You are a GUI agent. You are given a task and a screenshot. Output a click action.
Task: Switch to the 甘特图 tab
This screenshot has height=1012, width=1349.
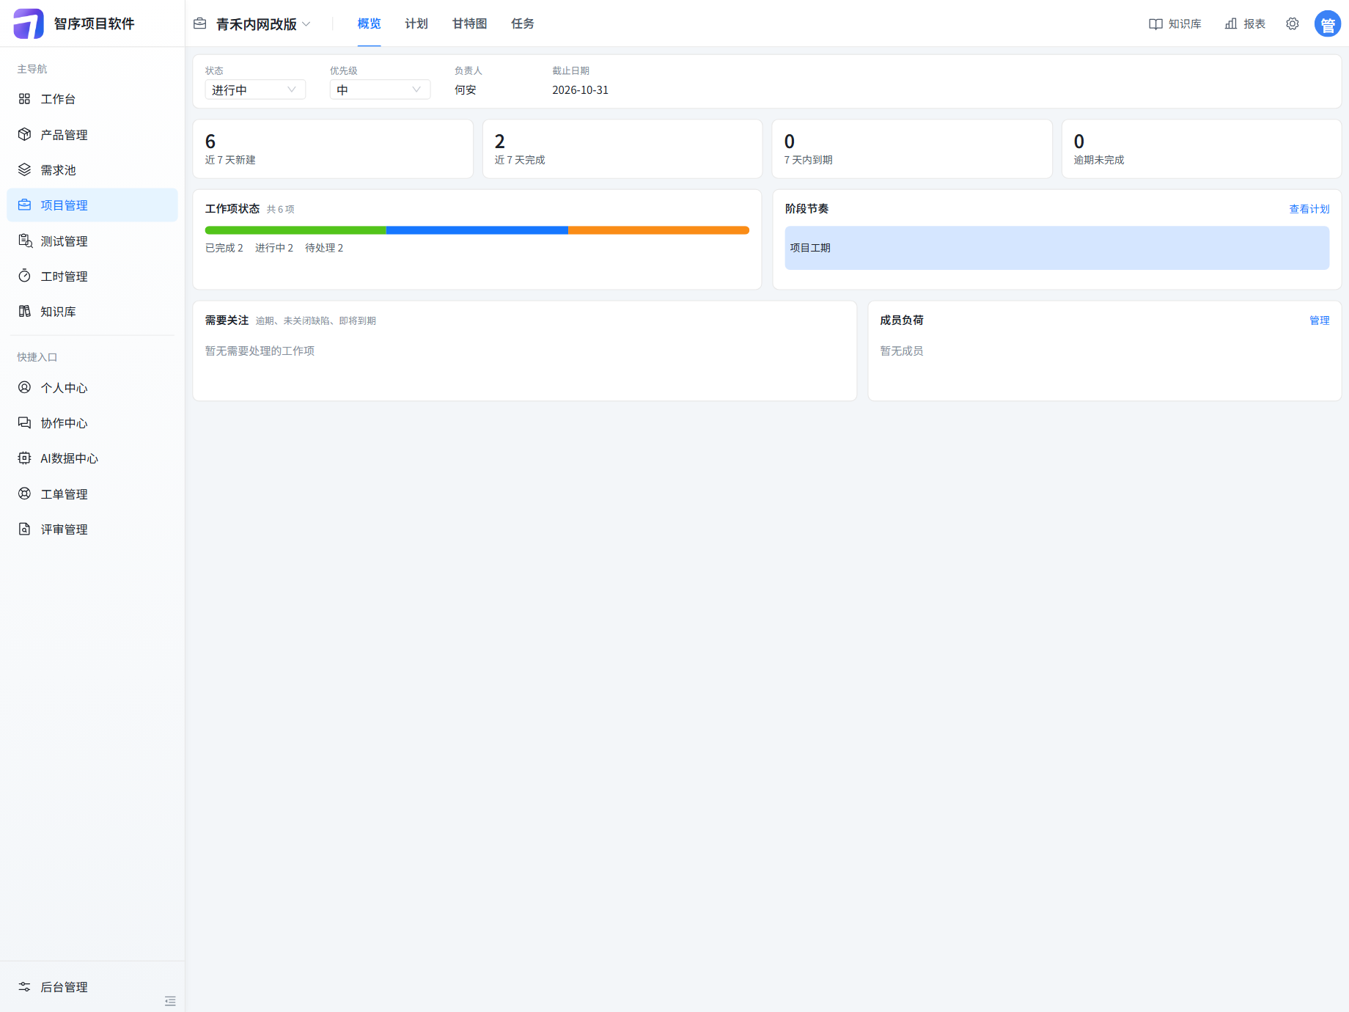469,23
